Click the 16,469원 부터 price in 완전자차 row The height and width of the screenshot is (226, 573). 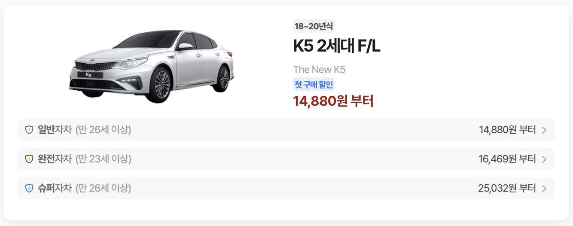(x=507, y=159)
